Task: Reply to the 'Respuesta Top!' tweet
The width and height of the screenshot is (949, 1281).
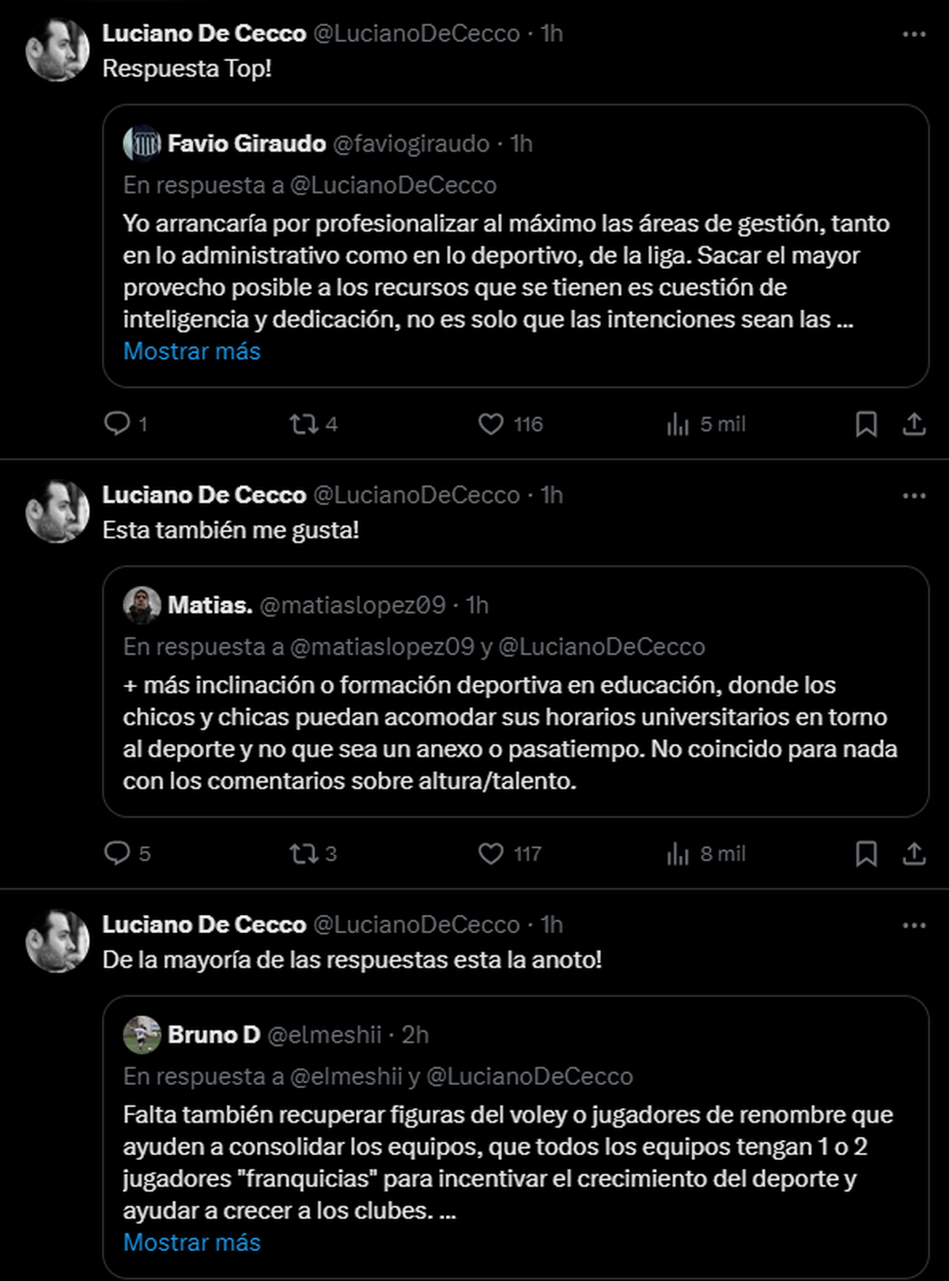Action: (117, 424)
